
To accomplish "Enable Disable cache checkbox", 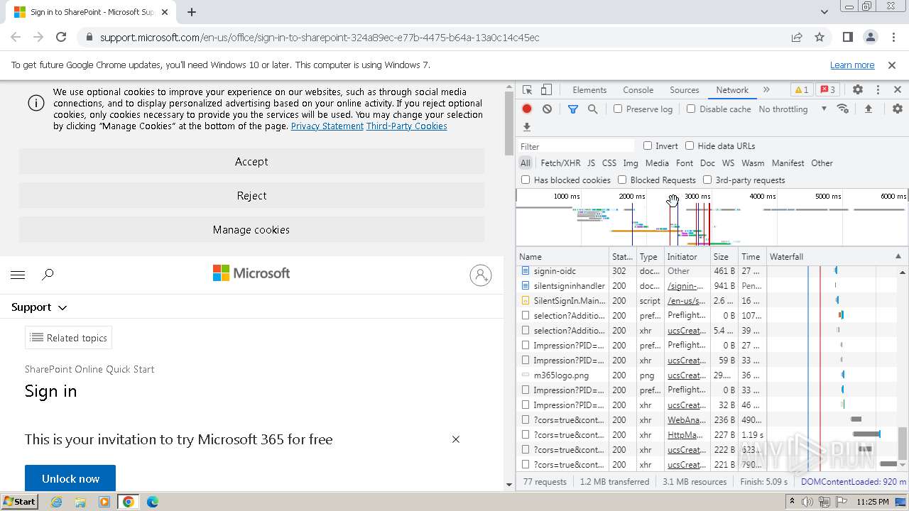I will coord(691,109).
